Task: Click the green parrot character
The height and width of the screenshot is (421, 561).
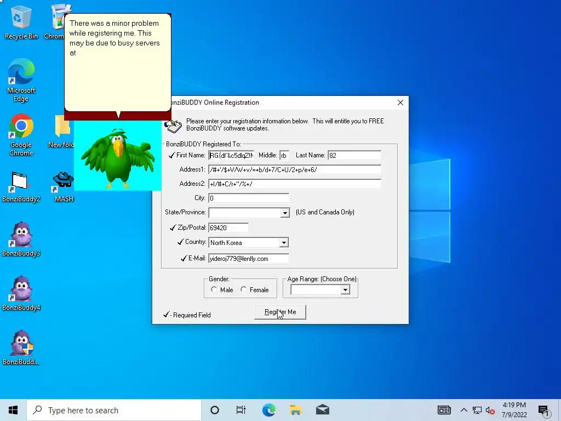Action: coord(118,158)
